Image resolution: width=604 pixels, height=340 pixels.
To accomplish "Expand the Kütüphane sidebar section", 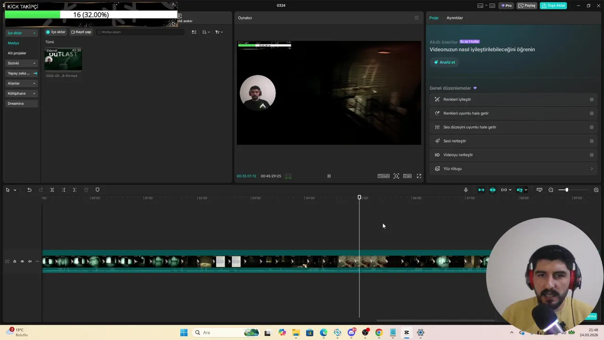I will (21, 93).
